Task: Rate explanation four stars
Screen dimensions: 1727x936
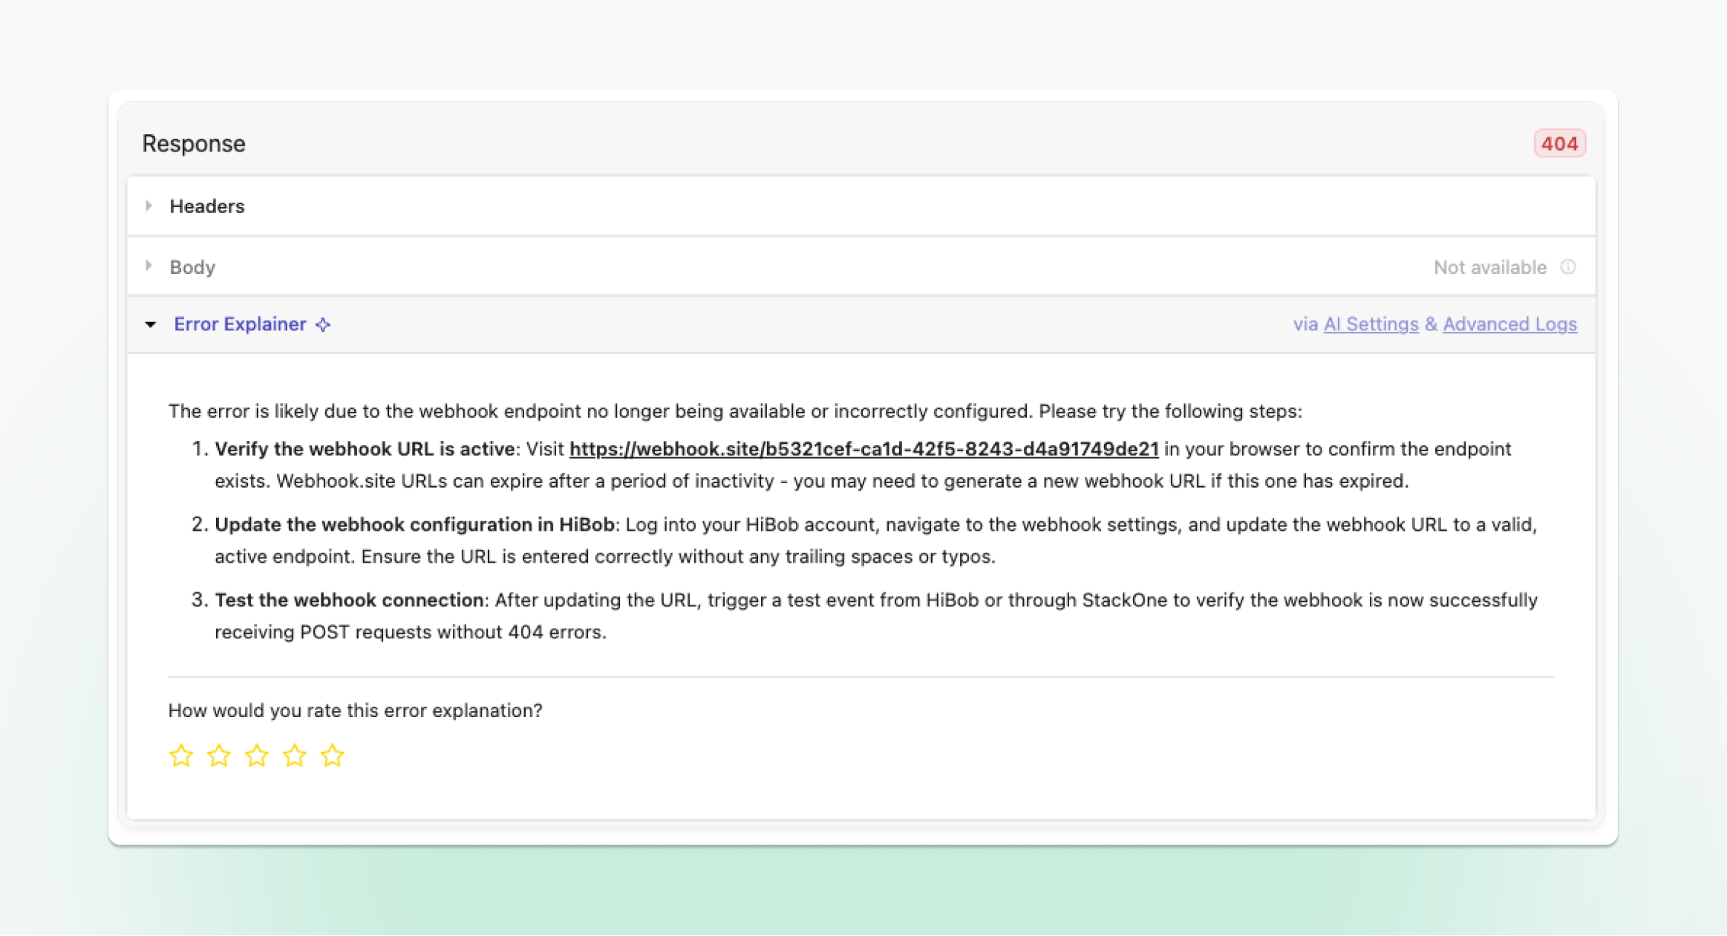Action: 295,756
